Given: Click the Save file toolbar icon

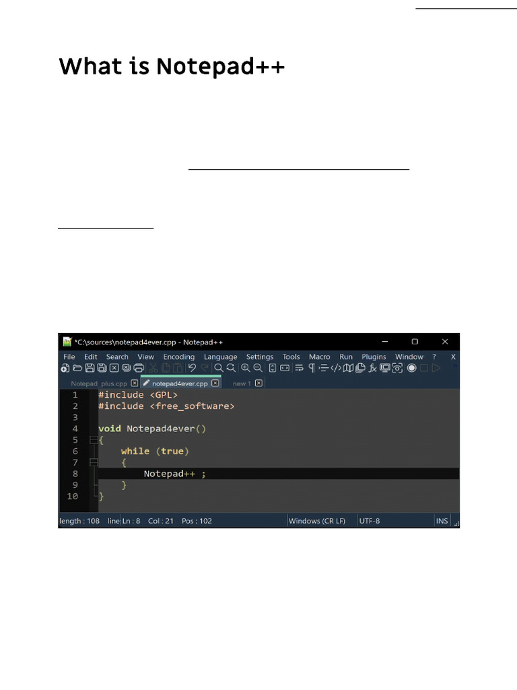Looking at the screenshot, I should pyautogui.click(x=90, y=368).
